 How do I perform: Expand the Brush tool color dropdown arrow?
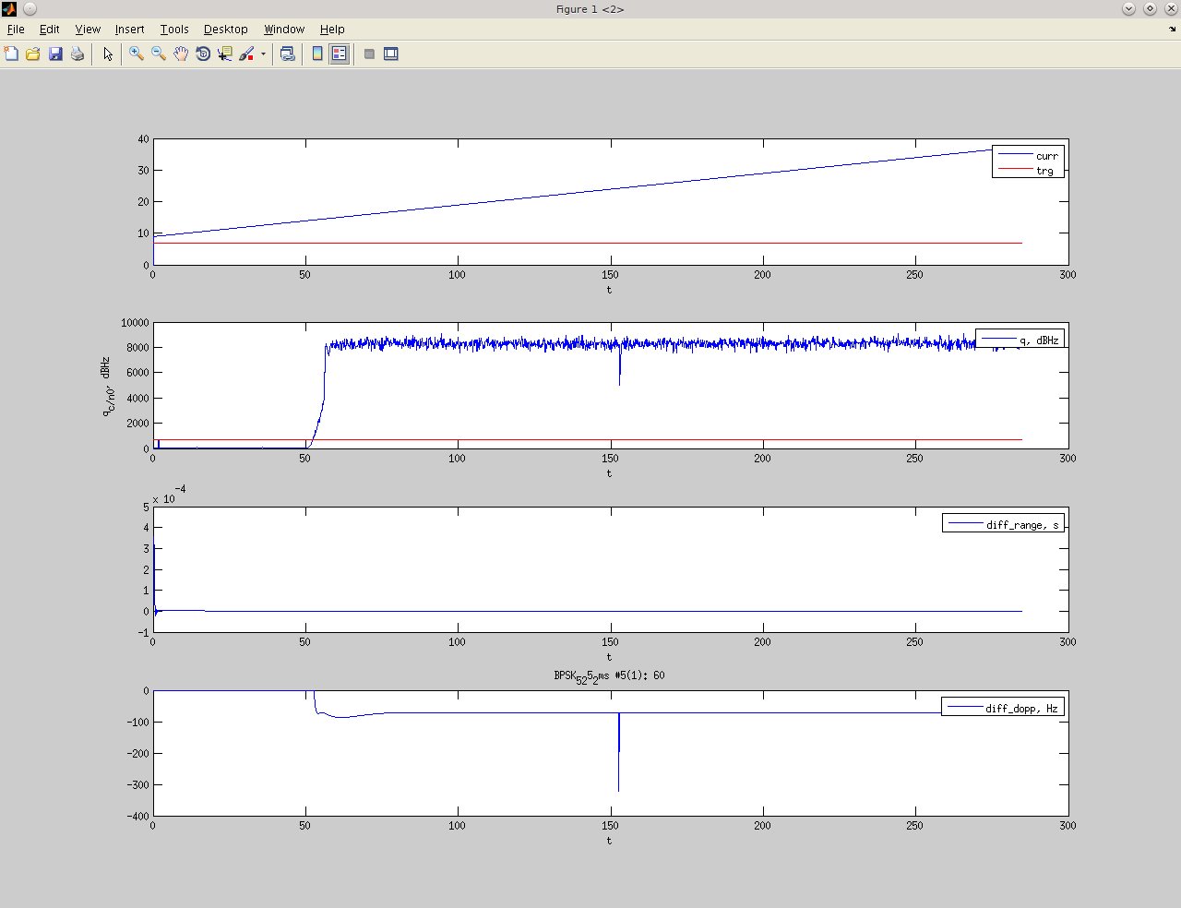(x=263, y=54)
